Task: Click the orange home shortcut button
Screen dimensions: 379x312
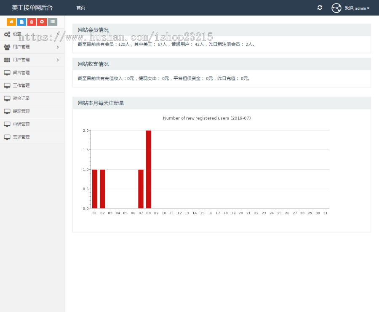Action: pyautogui.click(x=11, y=22)
